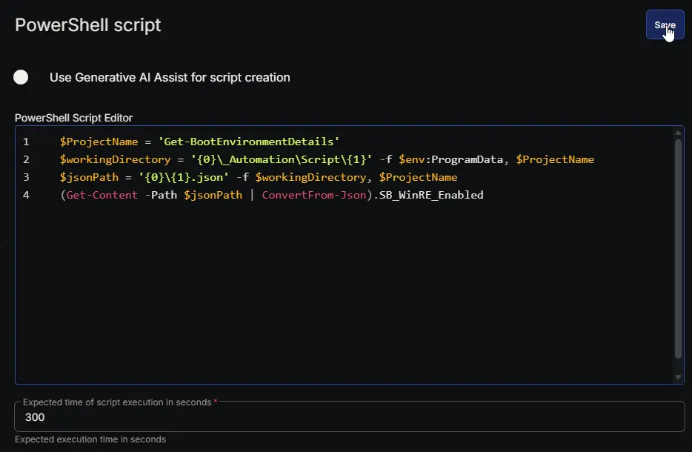Image resolution: width=692 pixels, height=452 pixels.
Task: Click the 'Use Generative AI Assist' label text
Action: pyautogui.click(x=170, y=77)
